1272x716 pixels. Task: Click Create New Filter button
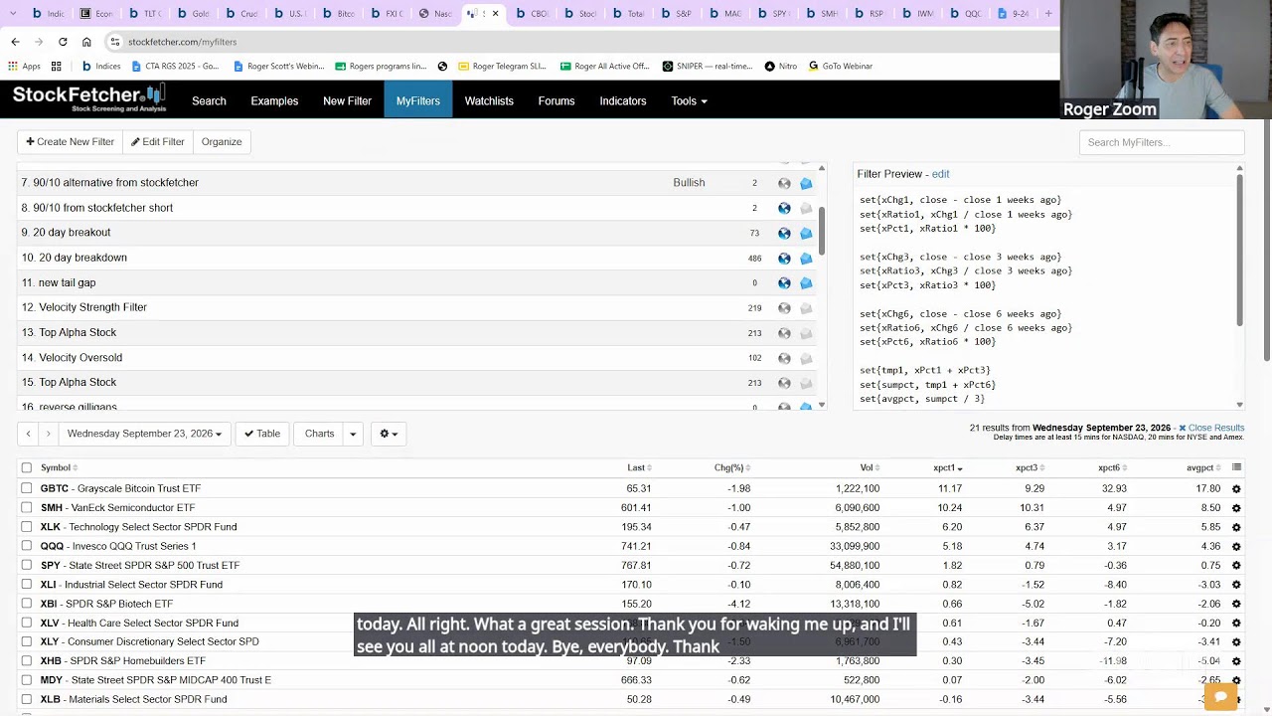pyautogui.click(x=70, y=142)
